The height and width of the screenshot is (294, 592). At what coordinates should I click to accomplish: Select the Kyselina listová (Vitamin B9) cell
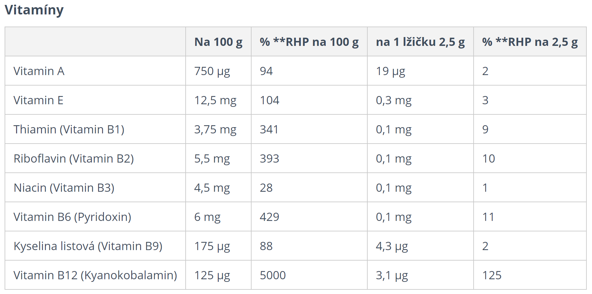(88, 246)
